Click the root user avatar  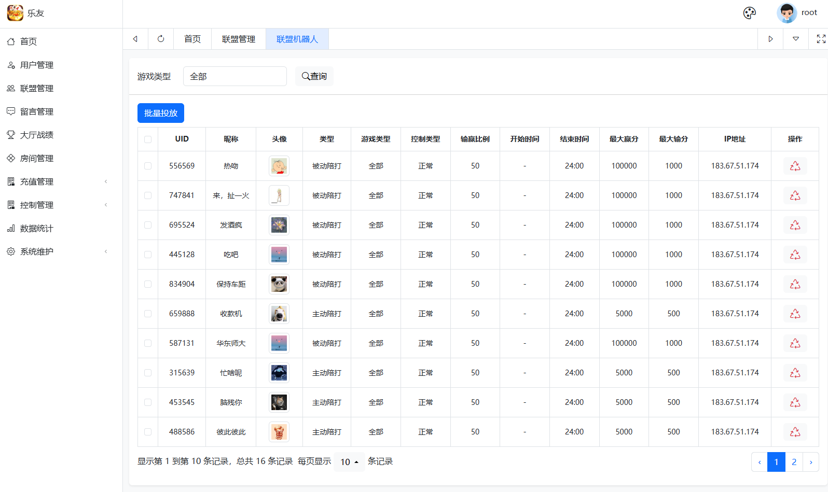(x=786, y=13)
